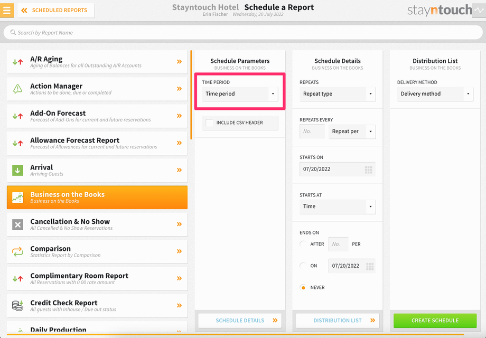Image resolution: width=486 pixels, height=338 pixels.
Task: Click the Cancellation & No Show X icon
Action: click(x=17, y=224)
